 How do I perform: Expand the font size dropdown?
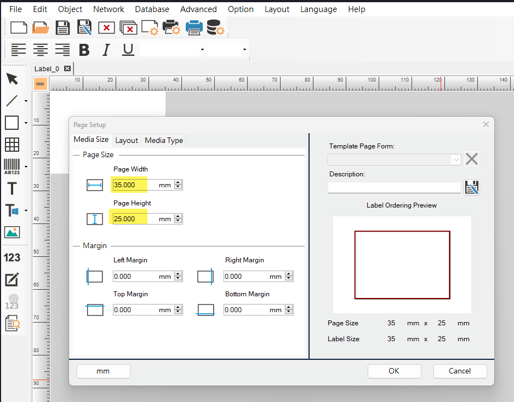pos(244,50)
